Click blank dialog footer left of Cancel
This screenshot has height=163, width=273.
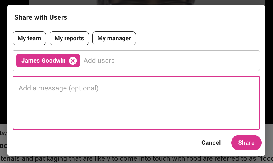[x=100, y=143]
